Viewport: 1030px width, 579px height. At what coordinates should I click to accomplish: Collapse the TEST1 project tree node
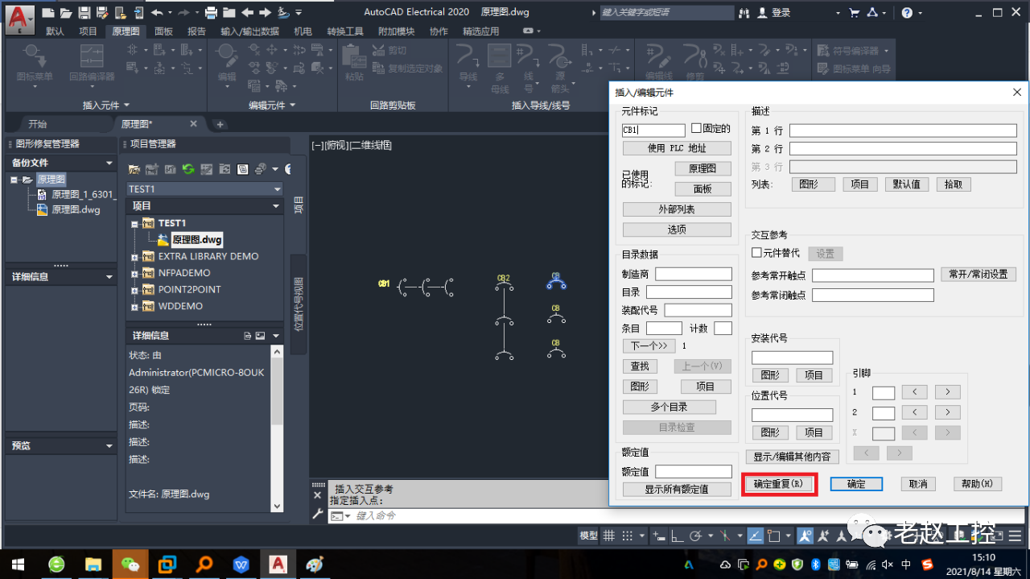coord(135,224)
